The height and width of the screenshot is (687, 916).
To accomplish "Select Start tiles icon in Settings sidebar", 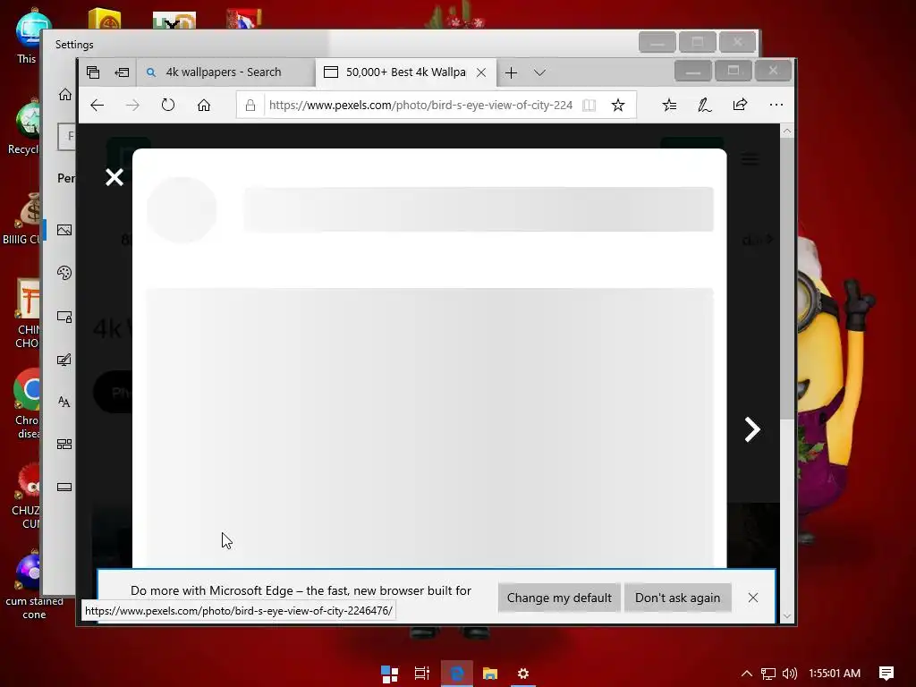I will pos(64,444).
